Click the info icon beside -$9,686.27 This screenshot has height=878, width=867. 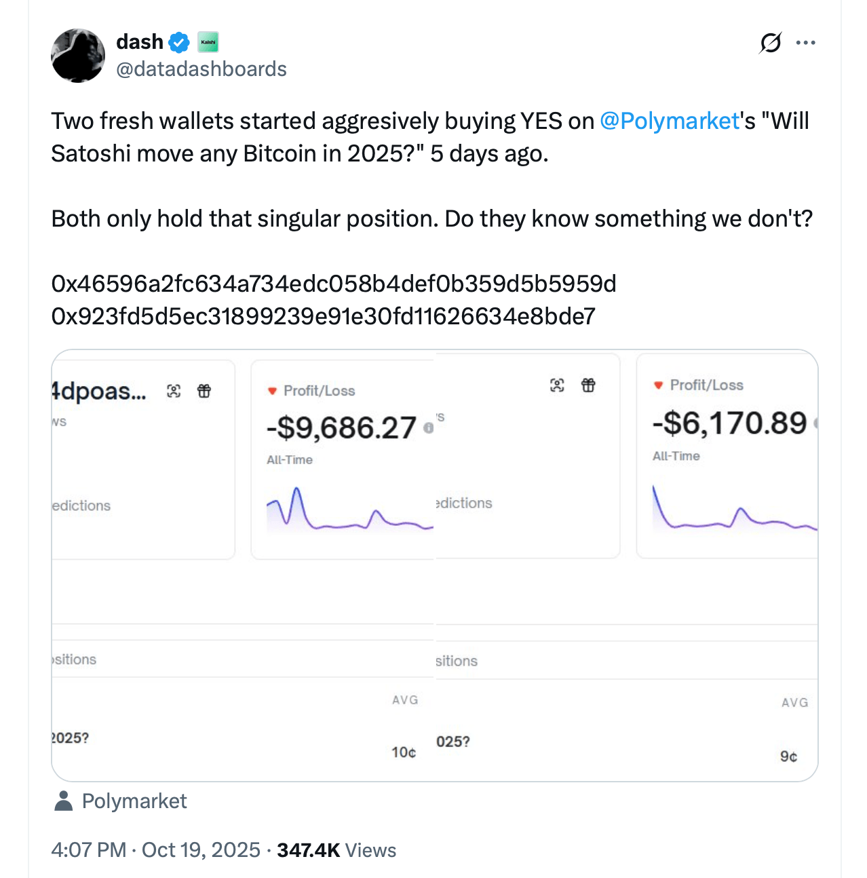[428, 429]
